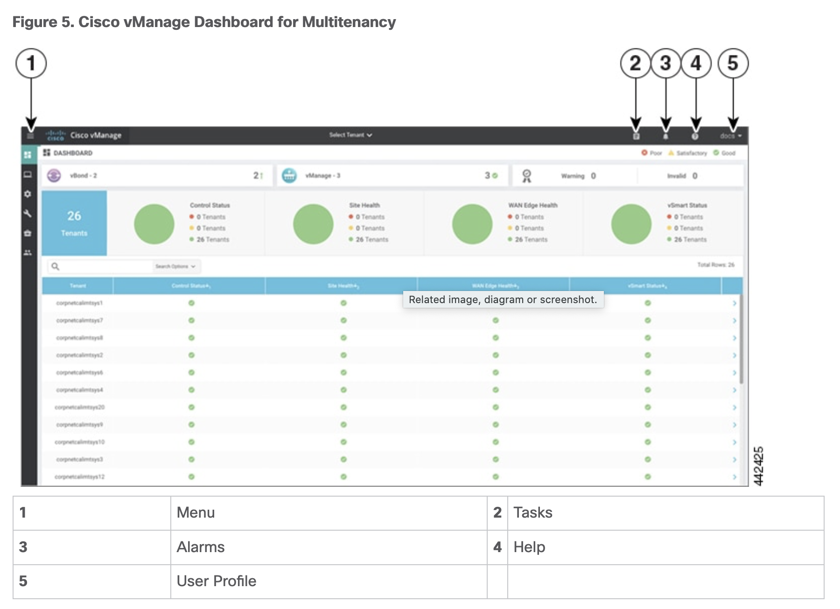This screenshot has width=840, height=609.
Task: Sort by the Control Status column header
Action: tap(191, 286)
